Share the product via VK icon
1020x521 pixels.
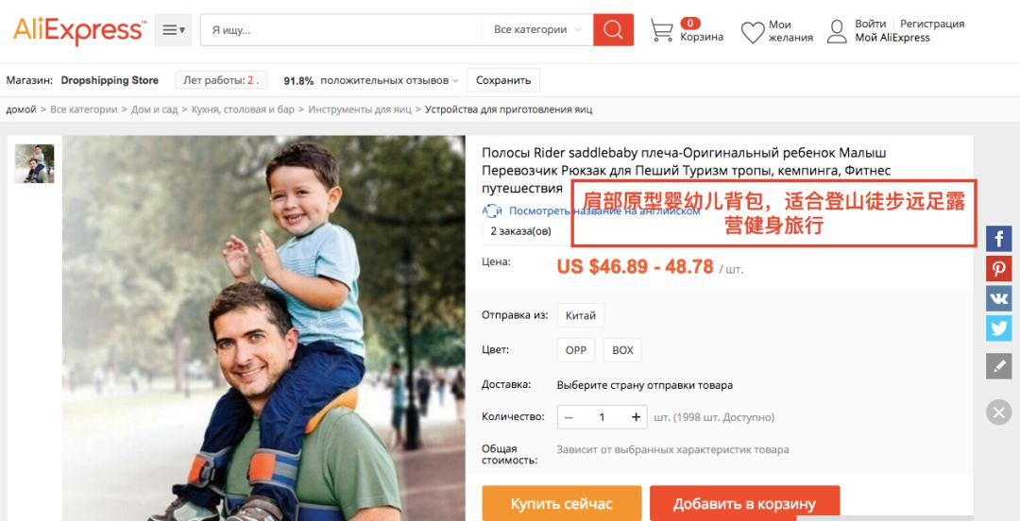pos(998,298)
